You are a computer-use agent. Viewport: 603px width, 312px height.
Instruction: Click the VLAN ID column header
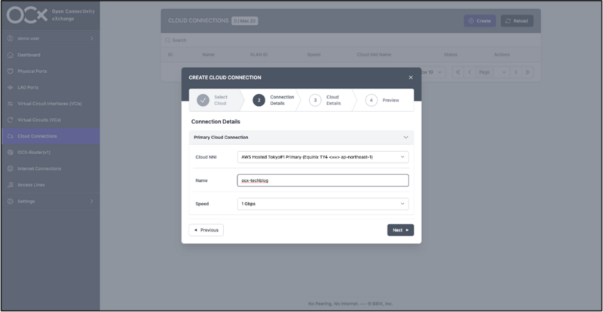coord(259,55)
